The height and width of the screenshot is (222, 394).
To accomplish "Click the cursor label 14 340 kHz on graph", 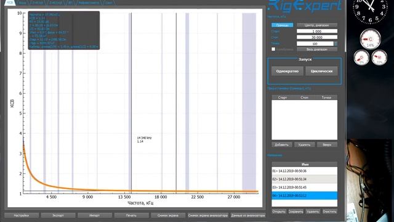I will 144,138.
